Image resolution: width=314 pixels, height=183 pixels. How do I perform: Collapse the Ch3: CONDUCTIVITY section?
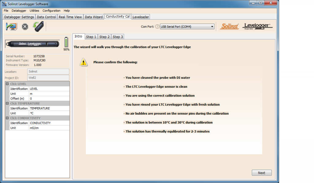(7, 118)
